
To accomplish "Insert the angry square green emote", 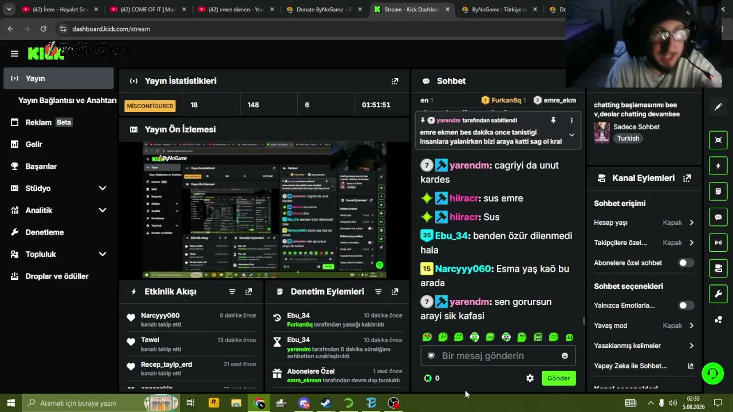I will coord(538,337).
